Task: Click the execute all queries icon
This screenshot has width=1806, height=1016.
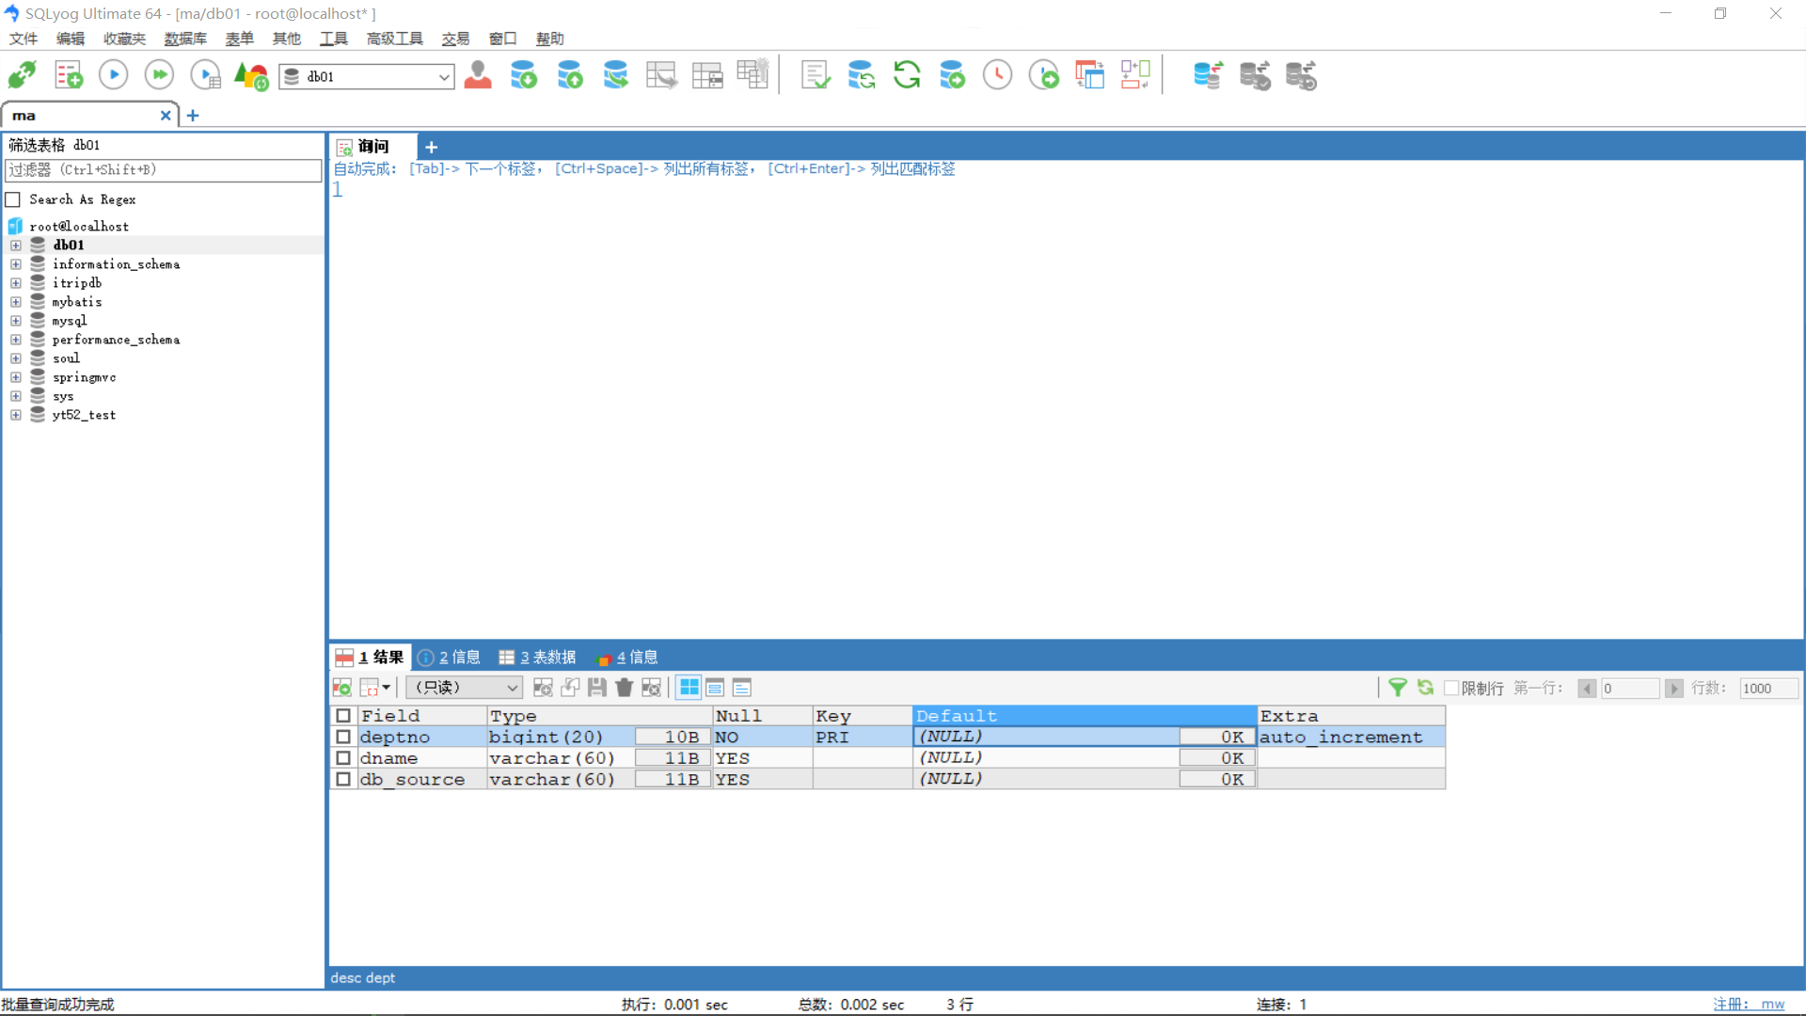Action: click(x=159, y=75)
